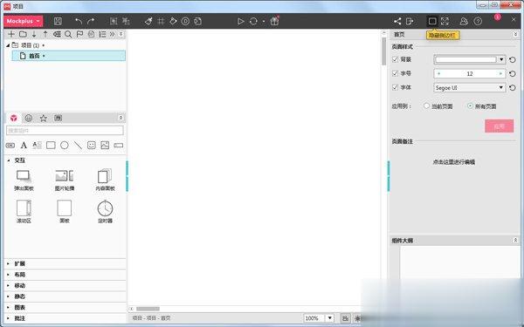Redo the last action
This screenshot has width=524, height=327.
[x=91, y=21]
